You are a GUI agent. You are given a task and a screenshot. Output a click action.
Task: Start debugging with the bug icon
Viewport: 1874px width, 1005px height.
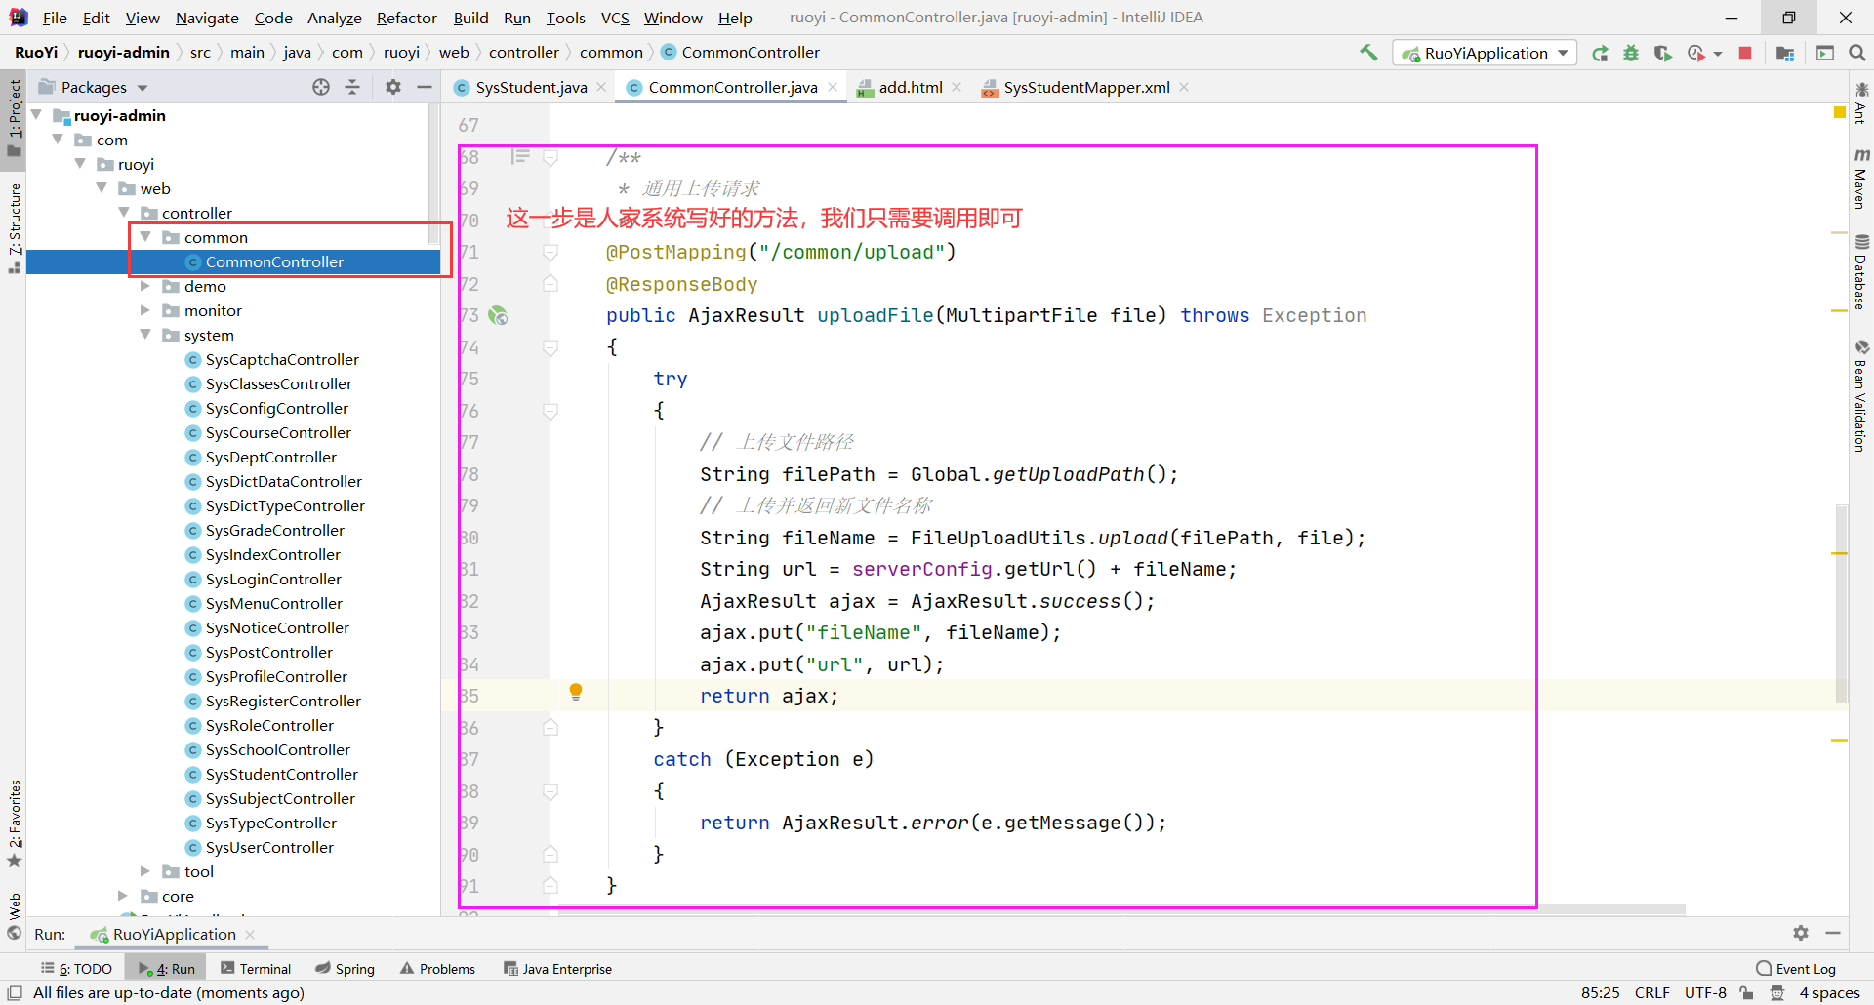tap(1631, 53)
